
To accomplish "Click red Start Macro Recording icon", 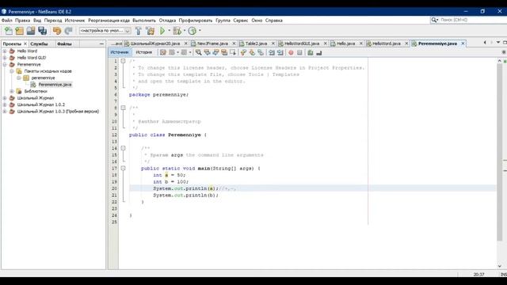I will [x=291, y=52].
